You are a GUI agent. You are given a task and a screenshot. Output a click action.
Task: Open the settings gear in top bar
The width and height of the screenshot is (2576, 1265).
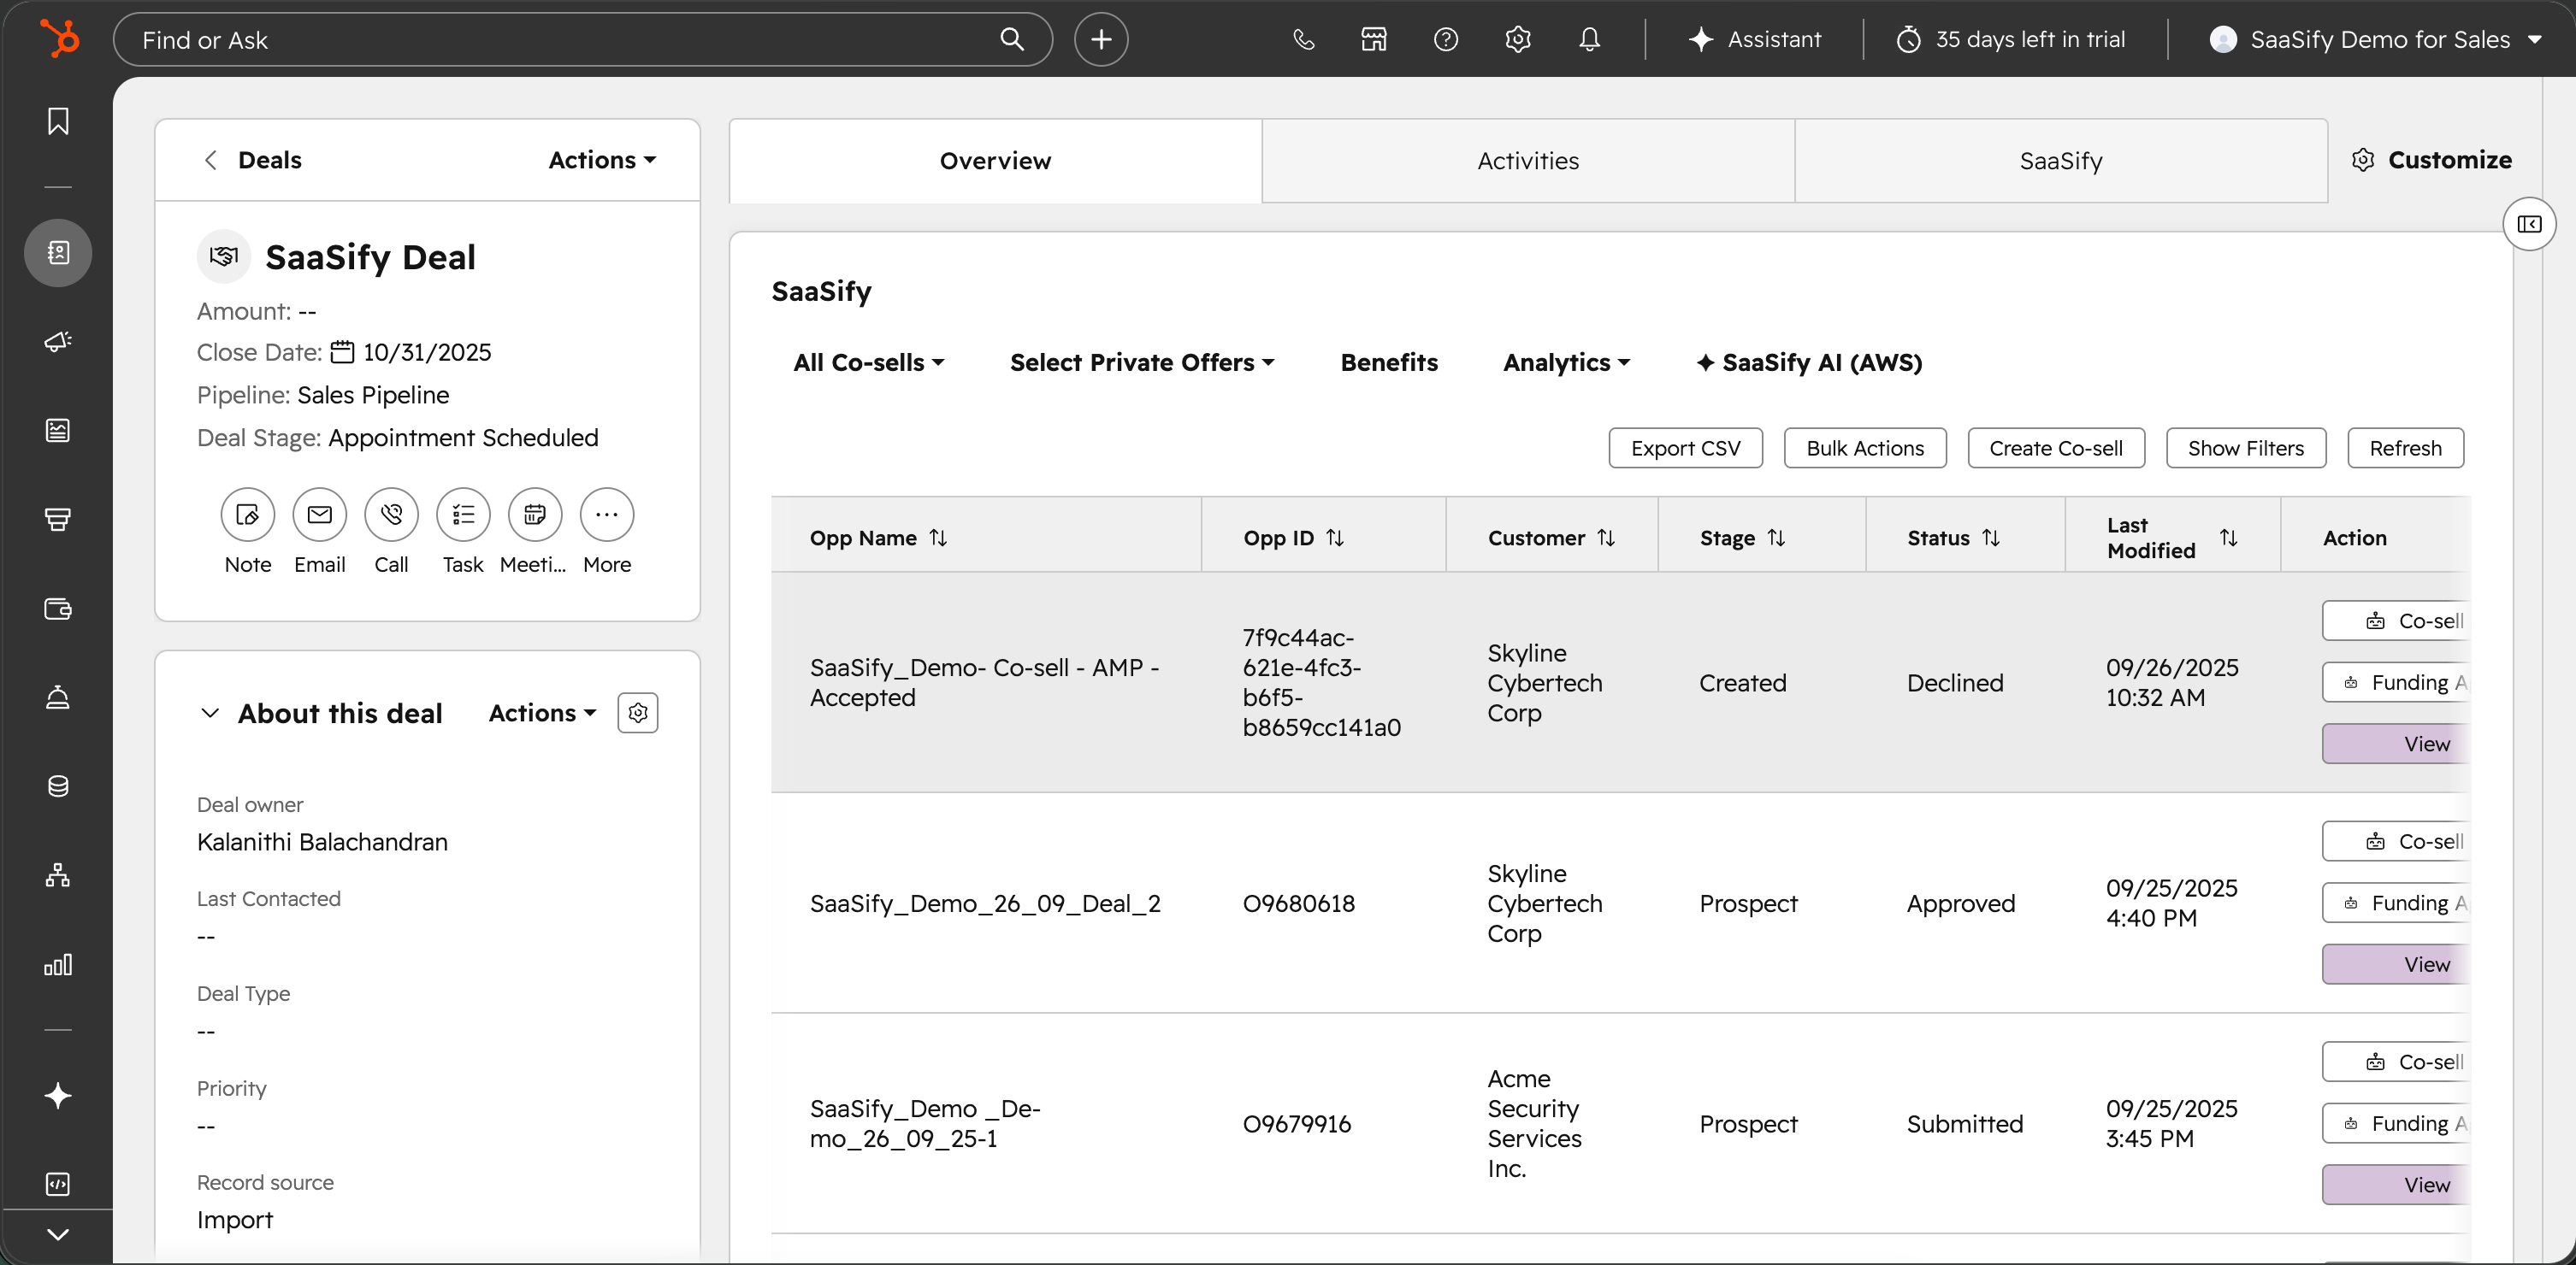(x=1518, y=39)
